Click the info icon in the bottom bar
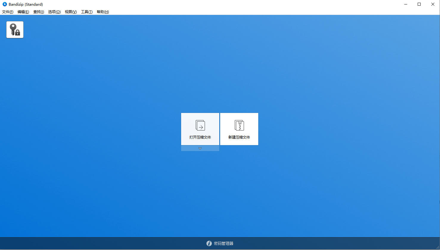This screenshot has width=440, height=250. (209, 243)
